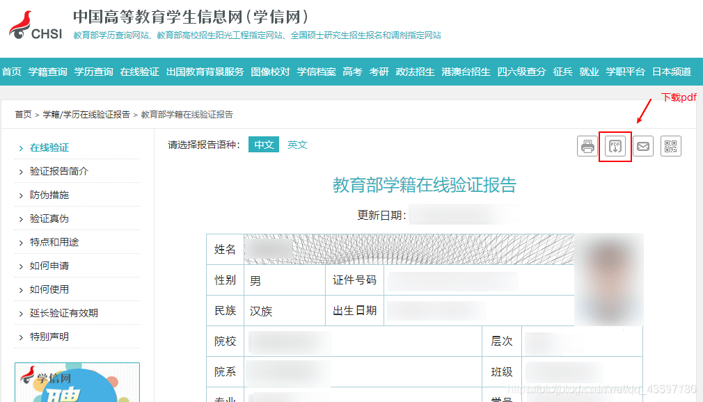Open 学职平台 menu item
Image resolution: width=703 pixels, height=402 pixels.
(x=626, y=72)
